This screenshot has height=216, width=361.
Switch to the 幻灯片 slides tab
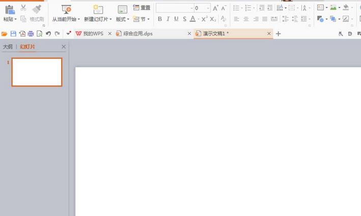[27, 47]
